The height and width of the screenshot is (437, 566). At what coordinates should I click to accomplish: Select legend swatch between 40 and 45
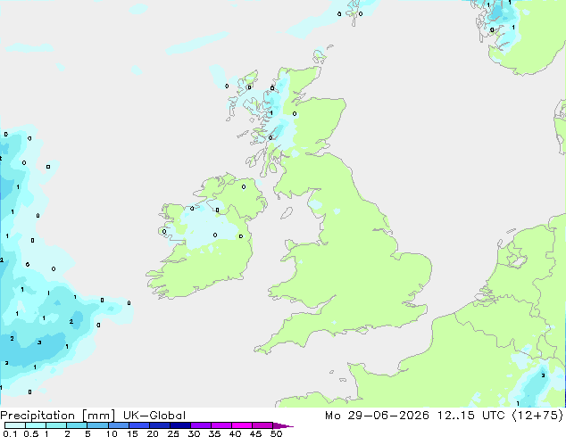coord(242,425)
